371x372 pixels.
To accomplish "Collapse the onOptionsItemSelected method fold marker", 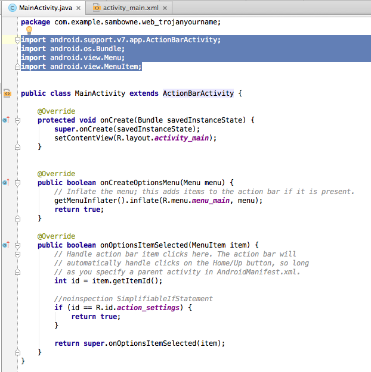I will tap(17, 245).
